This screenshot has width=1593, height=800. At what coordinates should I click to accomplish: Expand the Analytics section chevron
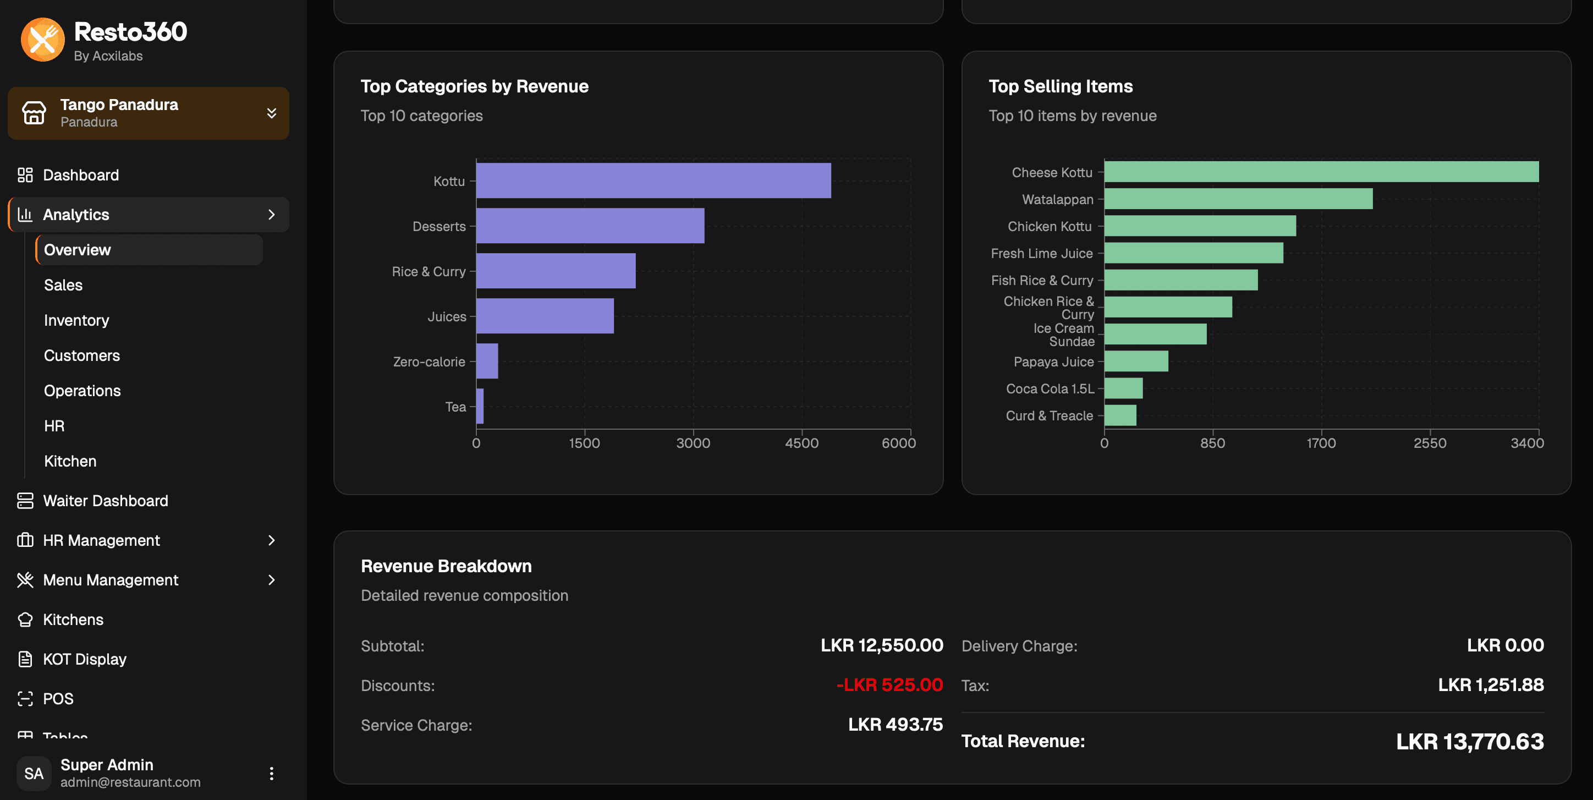point(272,214)
